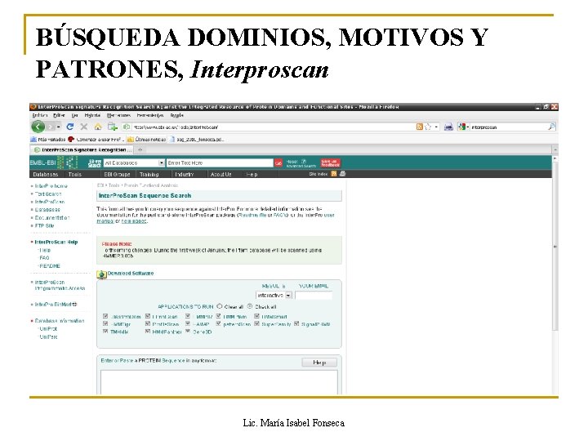Image resolution: width=588 pixels, height=441 pixels.
Task: Toggle the TMHMM checkbox
Action: [x=105, y=332]
